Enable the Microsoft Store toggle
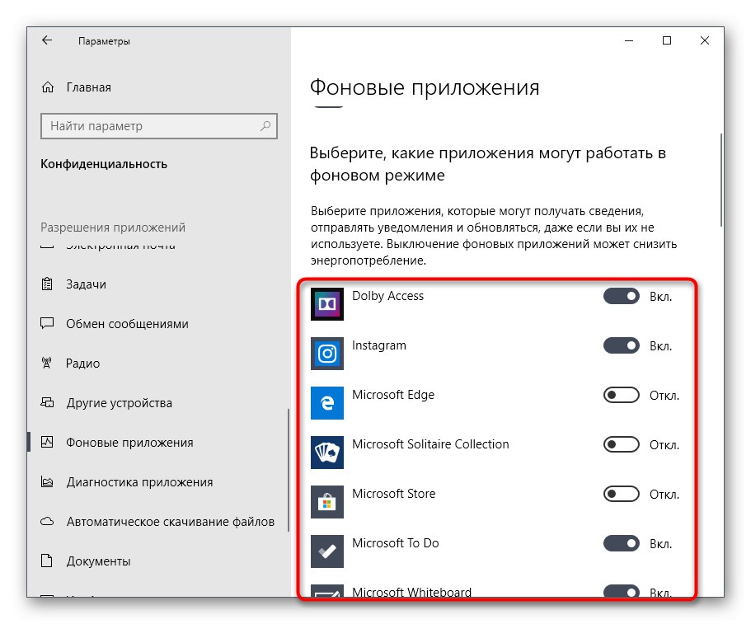The width and height of the screenshot is (751, 624). coord(622,494)
